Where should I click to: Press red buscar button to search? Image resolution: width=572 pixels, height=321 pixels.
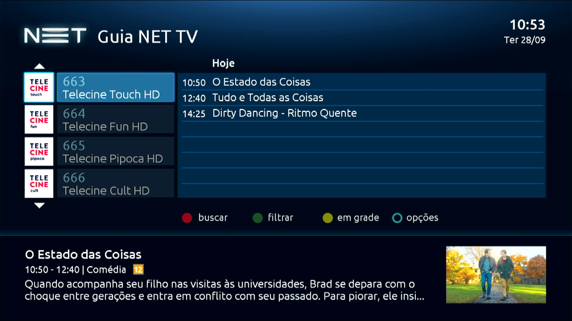click(188, 218)
